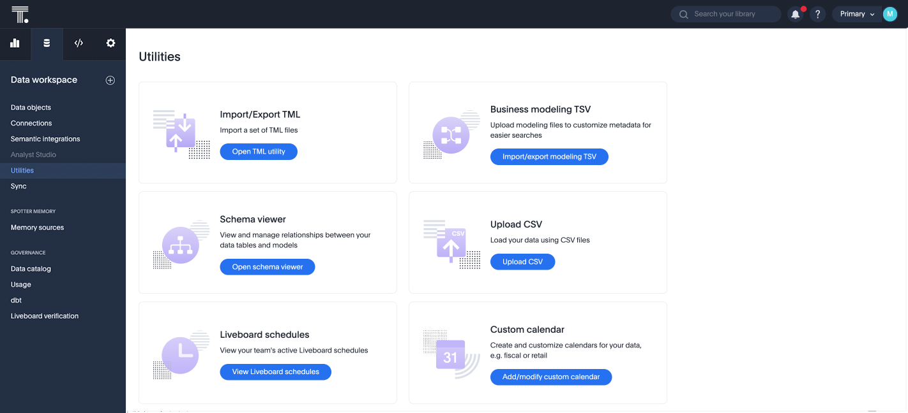Viewport: 908px width, 413px height.
Task: Click the Data workspace heading text
Action: click(x=44, y=80)
